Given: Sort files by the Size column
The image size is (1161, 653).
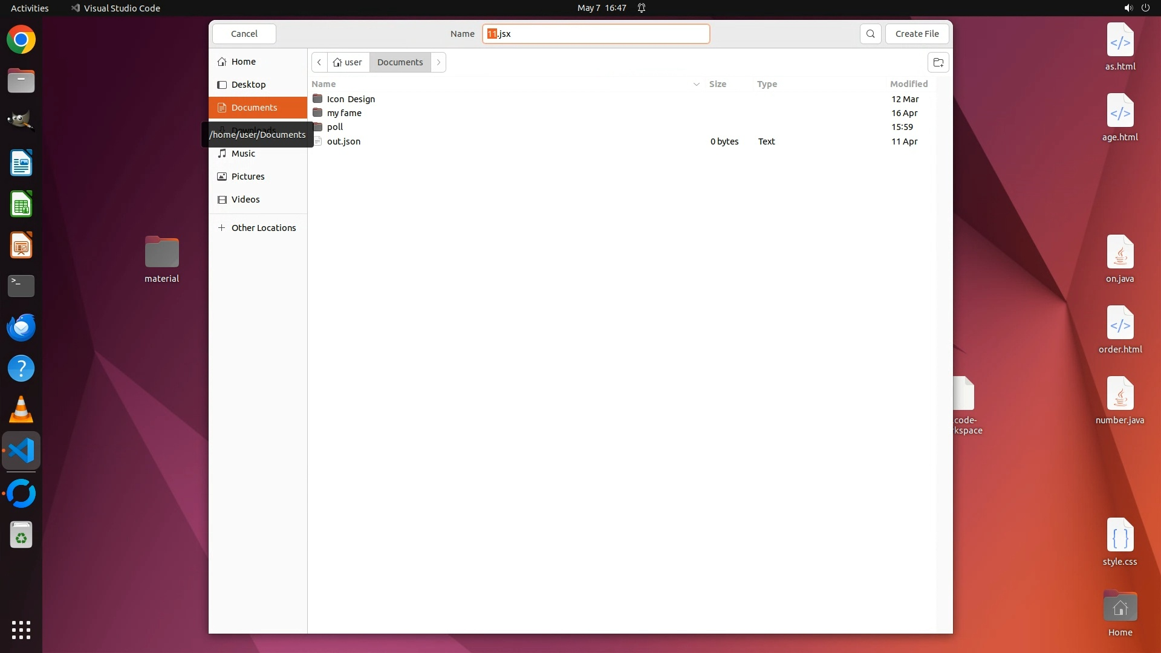Looking at the screenshot, I should tap(718, 84).
